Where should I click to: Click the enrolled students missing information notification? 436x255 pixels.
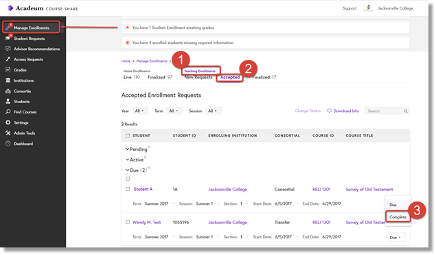[x=265, y=43]
